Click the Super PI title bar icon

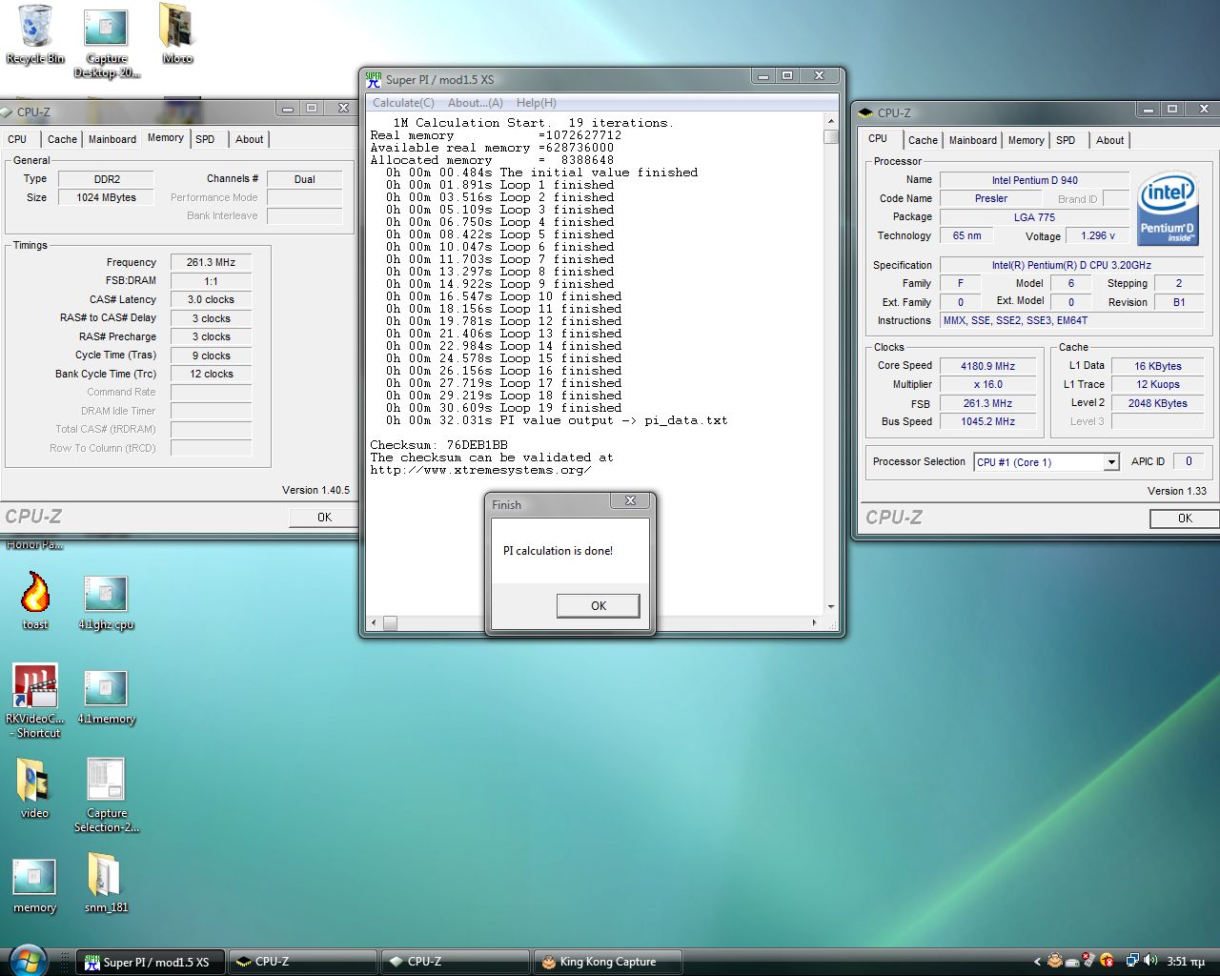pos(374,79)
